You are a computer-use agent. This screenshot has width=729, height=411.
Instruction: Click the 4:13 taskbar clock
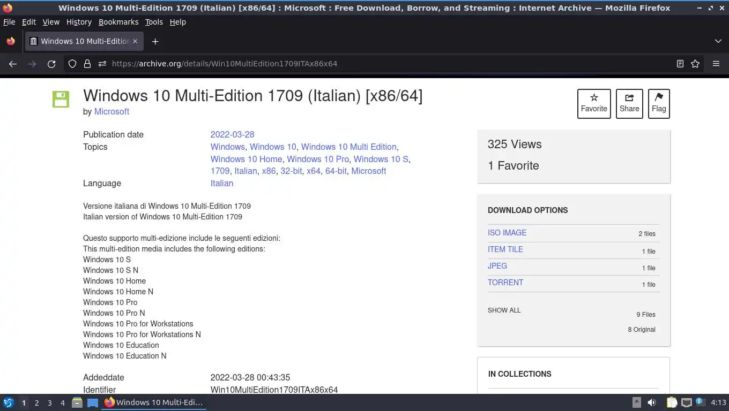(718, 402)
